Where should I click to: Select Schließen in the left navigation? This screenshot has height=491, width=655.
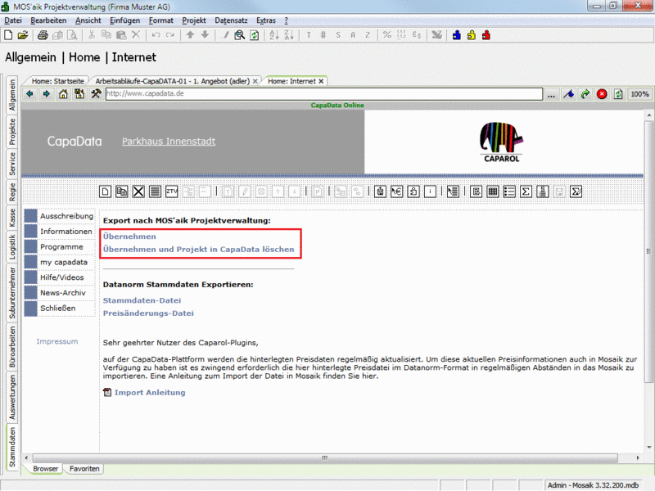click(57, 309)
